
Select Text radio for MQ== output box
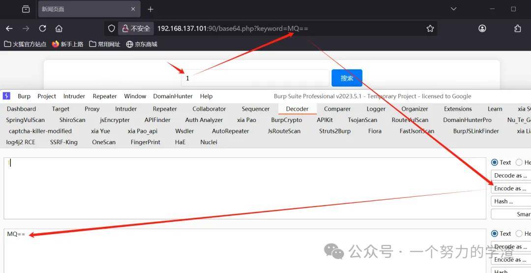[x=495, y=234]
